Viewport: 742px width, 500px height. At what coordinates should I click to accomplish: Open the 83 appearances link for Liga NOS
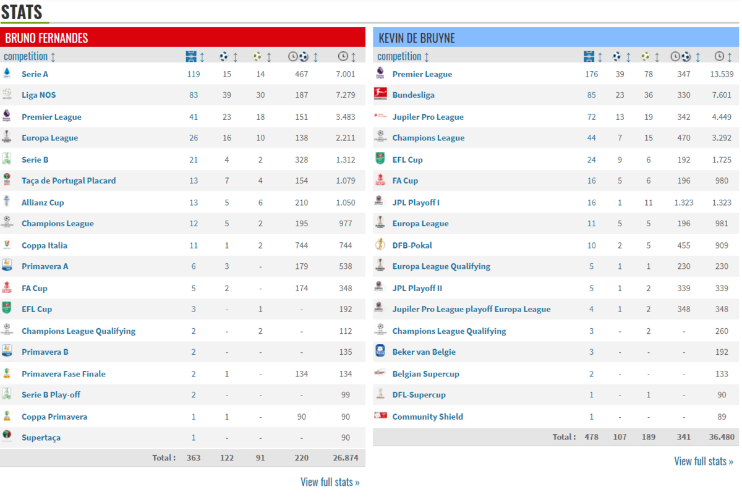(x=194, y=95)
